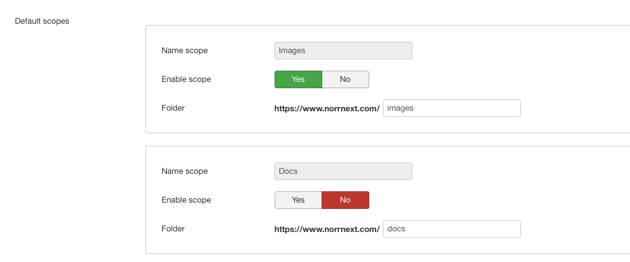The width and height of the screenshot is (630, 262).
Task: Click the Enable scope label in Docs panel
Action: [x=186, y=200]
